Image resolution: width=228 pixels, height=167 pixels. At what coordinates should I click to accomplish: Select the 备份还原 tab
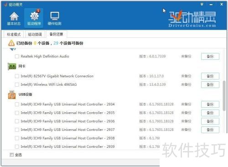coord(57,34)
